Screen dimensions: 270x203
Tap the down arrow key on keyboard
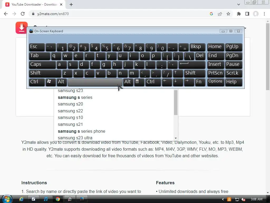(x=178, y=82)
